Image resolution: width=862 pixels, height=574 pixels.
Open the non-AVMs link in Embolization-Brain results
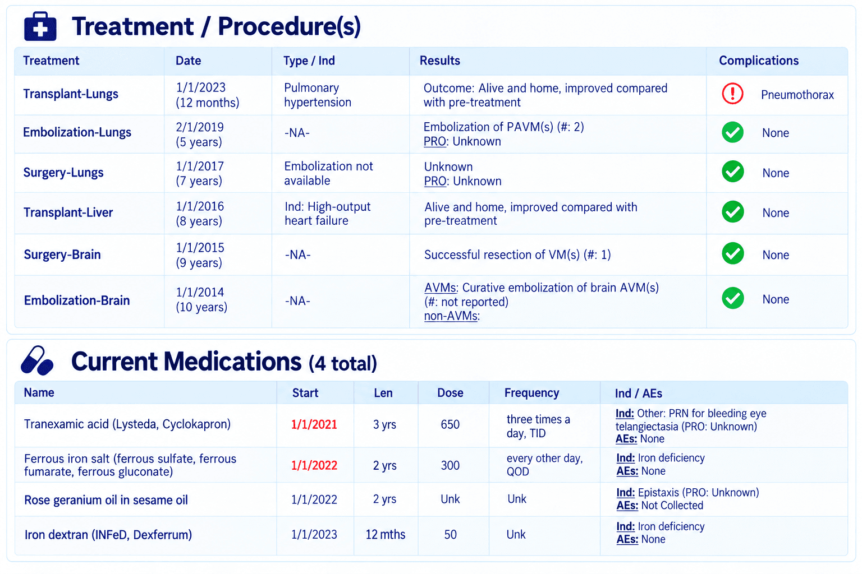coord(452,316)
